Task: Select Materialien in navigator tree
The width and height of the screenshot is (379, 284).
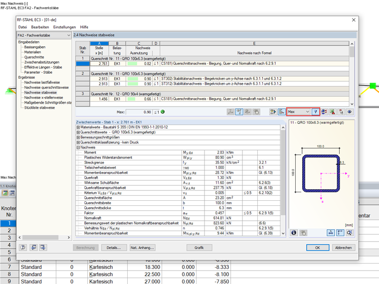Action: 32,52
